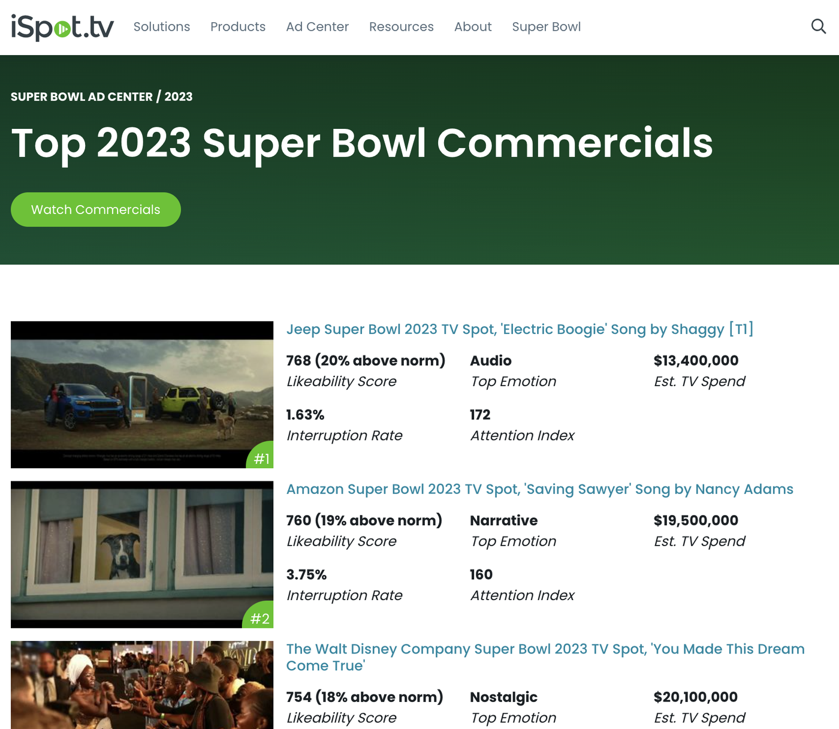
Task: Click Jeep attention index 172
Action: [480, 415]
